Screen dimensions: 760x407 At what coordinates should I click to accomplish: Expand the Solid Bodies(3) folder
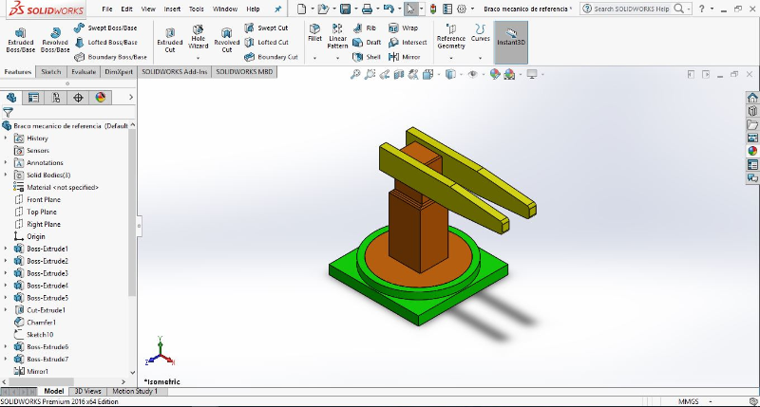tap(6, 175)
